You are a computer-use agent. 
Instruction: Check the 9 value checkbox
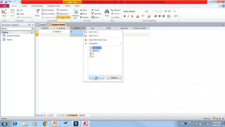91,56
